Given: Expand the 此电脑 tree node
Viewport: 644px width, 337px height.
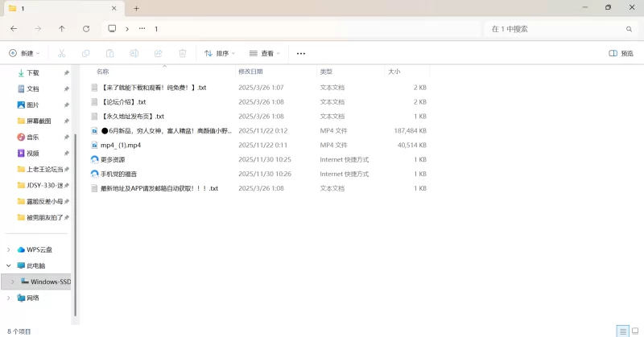Looking at the screenshot, I should (x=9, y=265).
